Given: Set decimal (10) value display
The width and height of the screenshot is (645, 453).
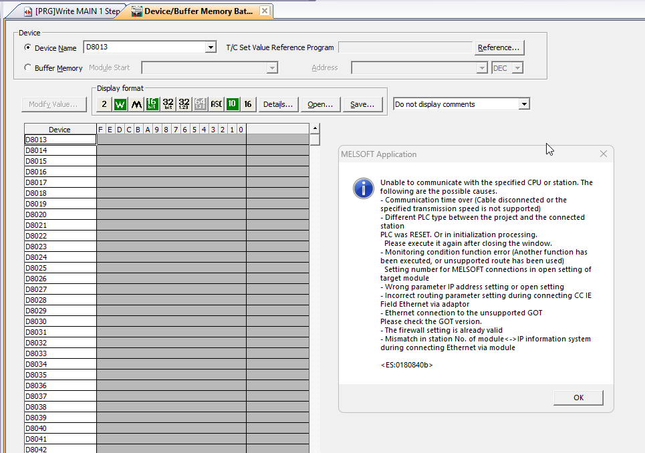Looking at the screenshot, I should coord(232,104).
